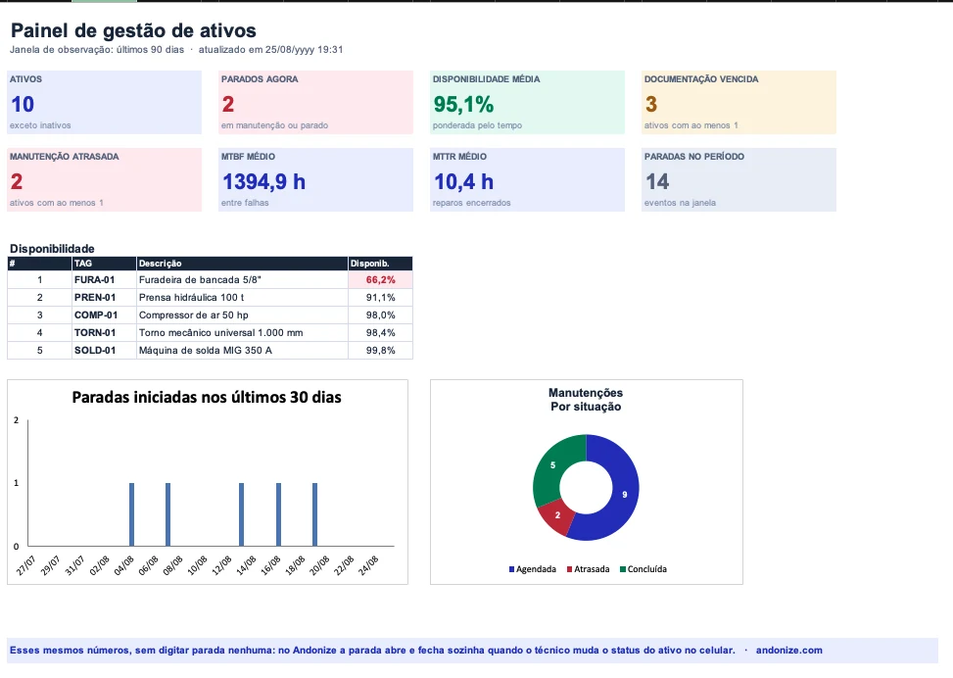The width and height of the screenshot is (953, 678).
Task: Click the 'Atrasada' legend entry
Action: coord(589,569)
